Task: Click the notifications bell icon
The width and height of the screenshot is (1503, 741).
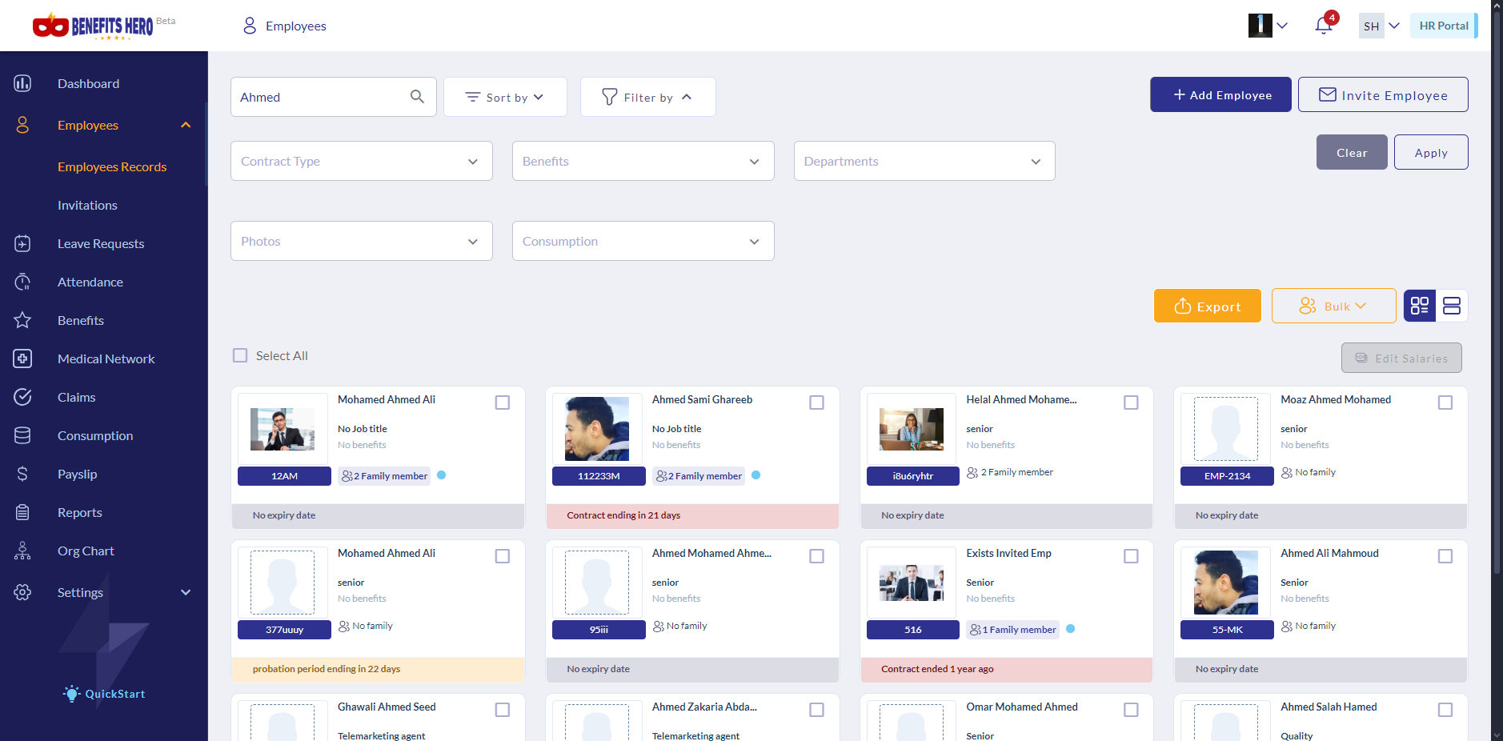Action: [x=1323, y=26]
